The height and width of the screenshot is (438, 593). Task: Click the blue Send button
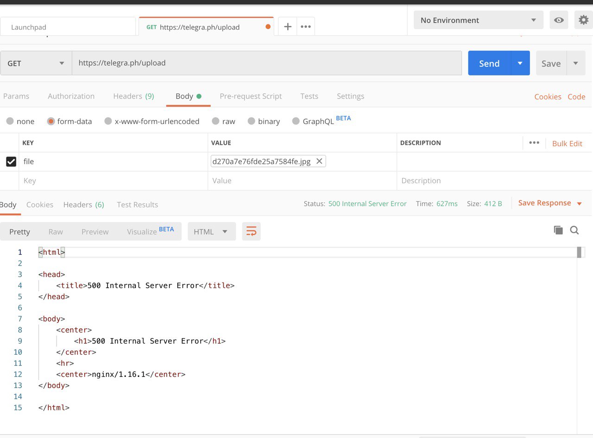(x=489, y=63)
